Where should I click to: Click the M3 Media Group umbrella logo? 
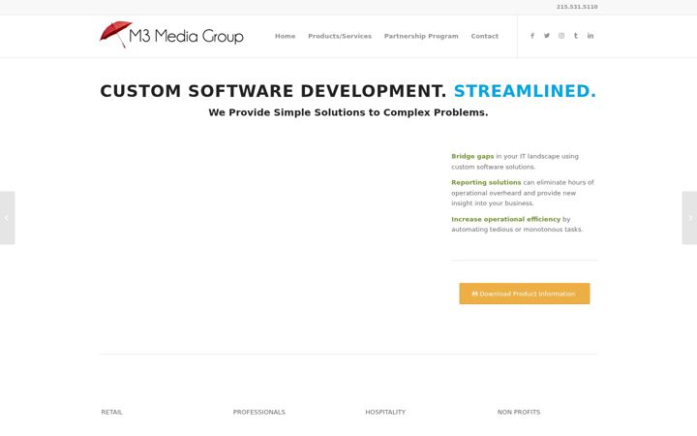[171, 35]
